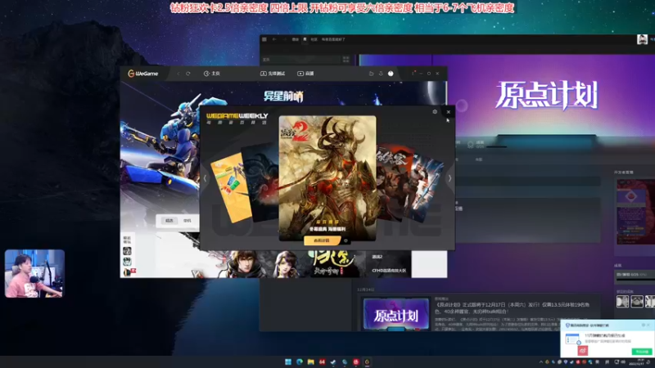Click green button in notification popup
This screenshot has height=368, width=655.
point(642,352)
